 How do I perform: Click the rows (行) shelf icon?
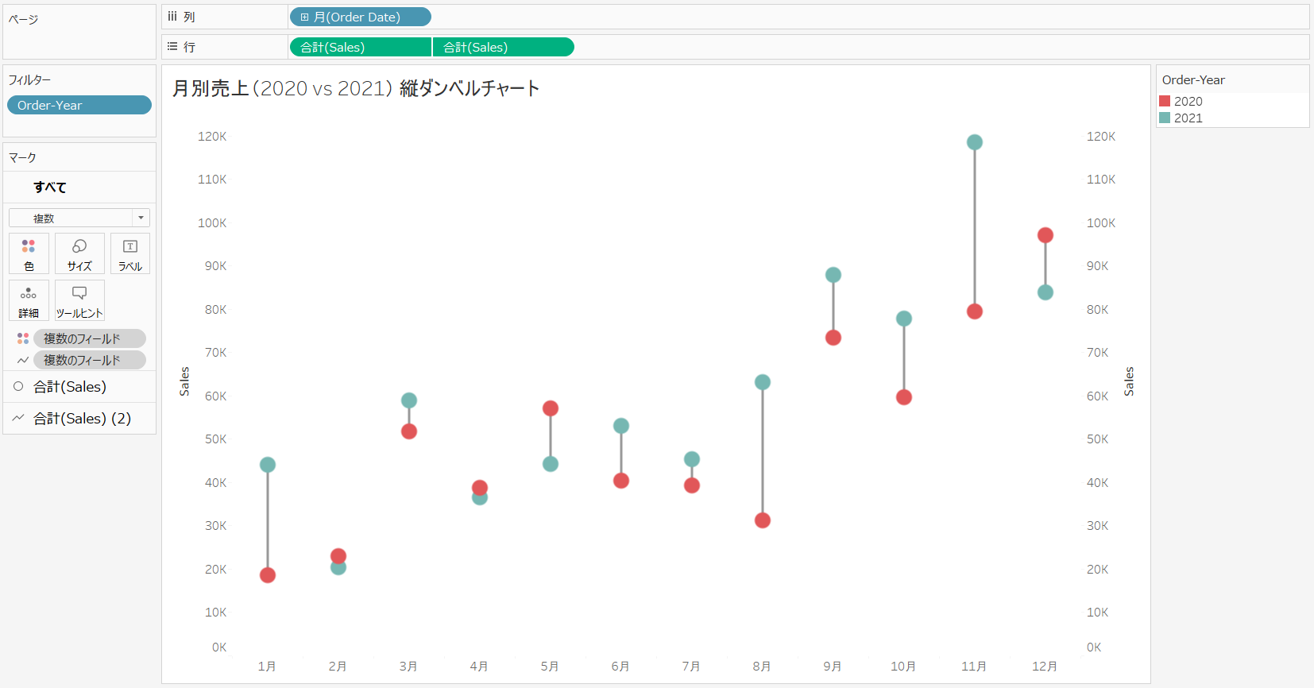[x=172, y=47]
